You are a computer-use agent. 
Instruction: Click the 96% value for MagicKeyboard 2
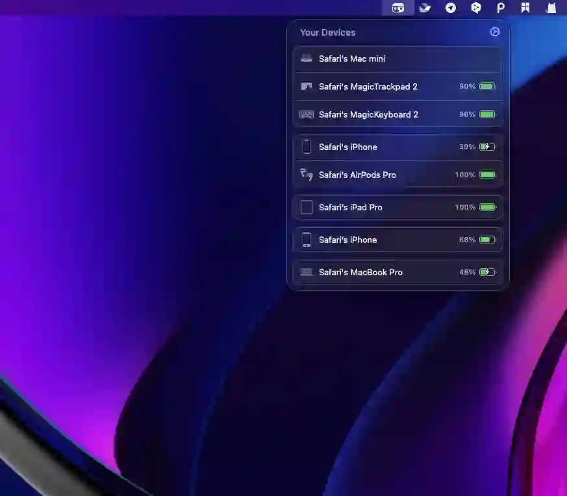(x=467, y=114)
